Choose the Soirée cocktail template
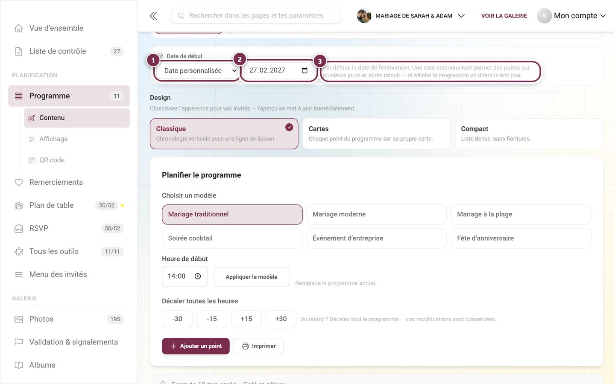Image resolution: width=615 pixels, height=384 pixels. pyautogui.click(x=232, y=239)
